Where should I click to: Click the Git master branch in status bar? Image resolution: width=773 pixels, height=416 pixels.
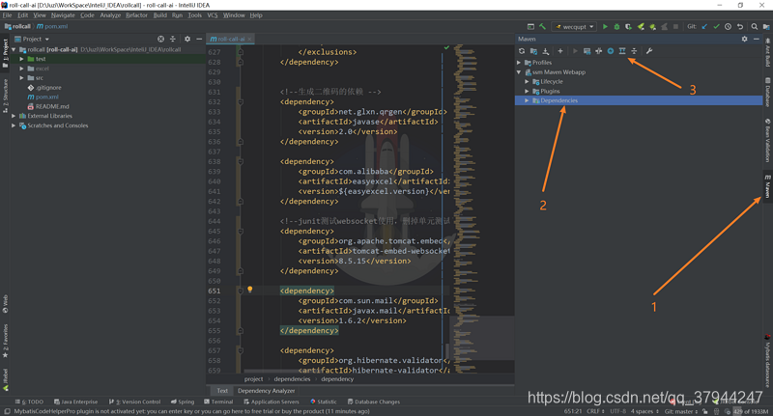click(x=681, y=411)
